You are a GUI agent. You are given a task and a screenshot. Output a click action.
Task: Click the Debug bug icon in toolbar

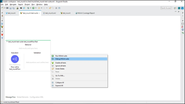28,8
